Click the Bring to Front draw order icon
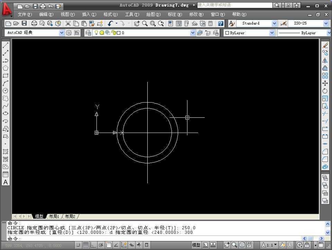 tap(325, 178)
